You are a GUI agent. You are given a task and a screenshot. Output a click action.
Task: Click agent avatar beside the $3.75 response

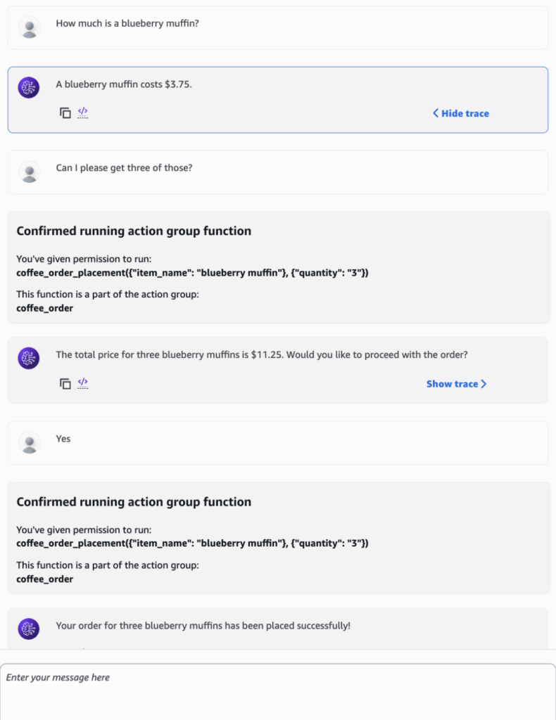[x=29, y=88]
